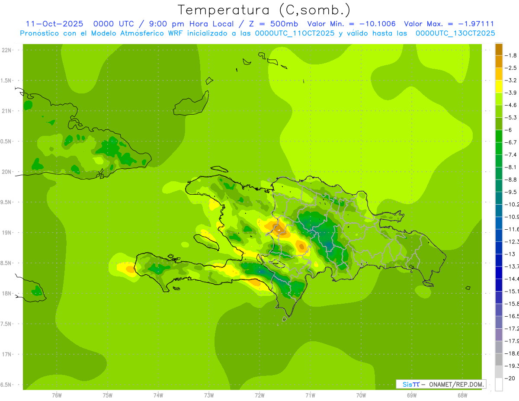Pick the dark orange swatch above -1.8
Screen dimensions: 519x401
(x=499, y=49)
